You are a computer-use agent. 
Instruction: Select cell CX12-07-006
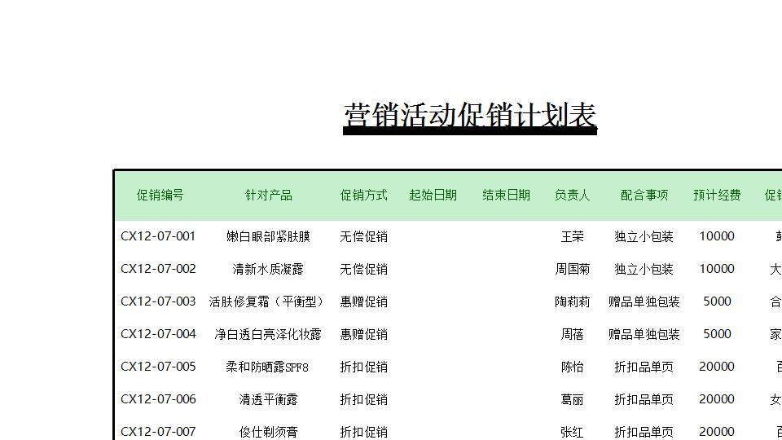click(x=158, y=399)
